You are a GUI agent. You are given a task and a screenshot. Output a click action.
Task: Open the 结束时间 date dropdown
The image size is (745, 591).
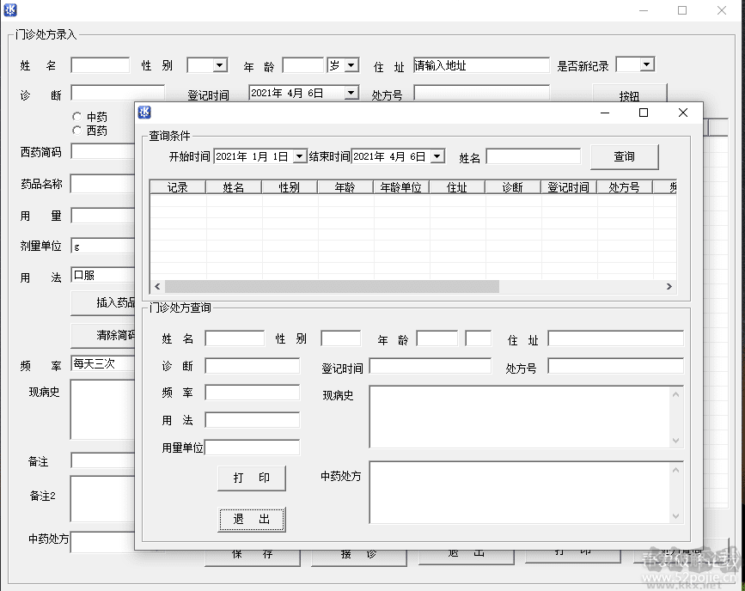pyautogui.click(x=437, y=156)
